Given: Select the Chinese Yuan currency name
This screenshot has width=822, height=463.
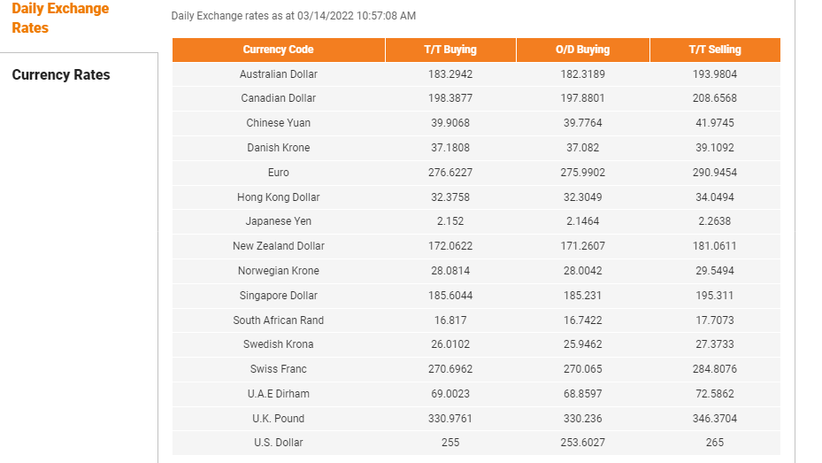Looking at the screenshot, I should [279, 123].
